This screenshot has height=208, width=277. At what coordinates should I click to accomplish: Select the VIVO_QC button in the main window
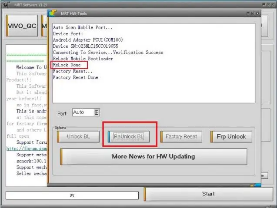coord(22,26)
